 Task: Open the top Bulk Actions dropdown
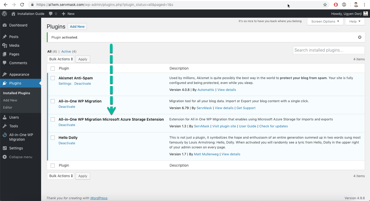tap(60, 59)
